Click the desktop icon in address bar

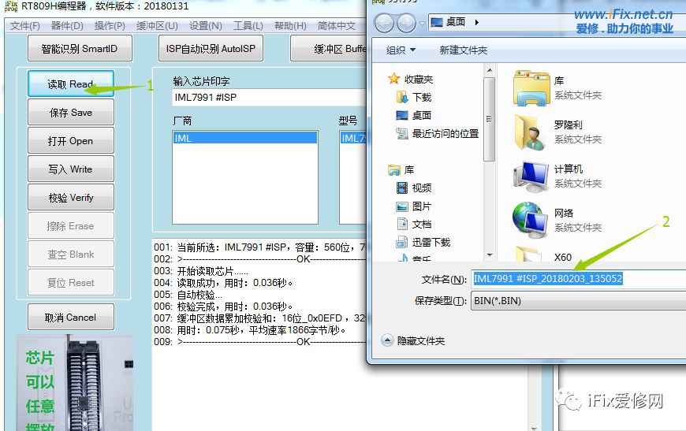436,22
